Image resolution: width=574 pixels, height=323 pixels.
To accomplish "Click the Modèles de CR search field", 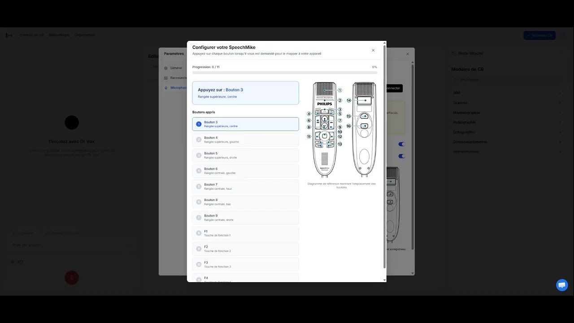I will click(507, 79).
